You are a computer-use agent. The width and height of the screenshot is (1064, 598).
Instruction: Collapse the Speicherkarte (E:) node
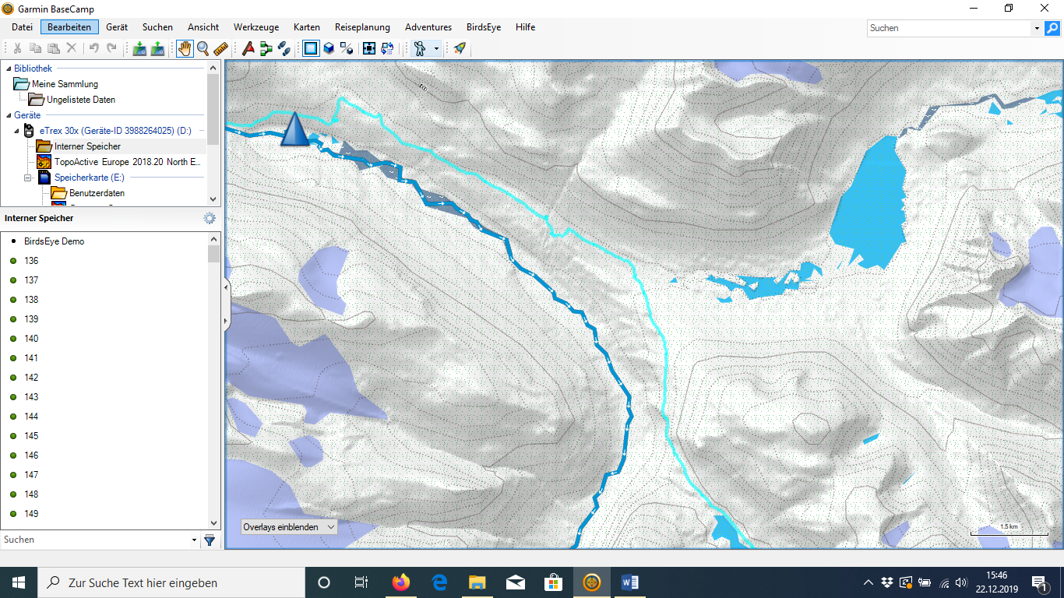pos(28,178)
